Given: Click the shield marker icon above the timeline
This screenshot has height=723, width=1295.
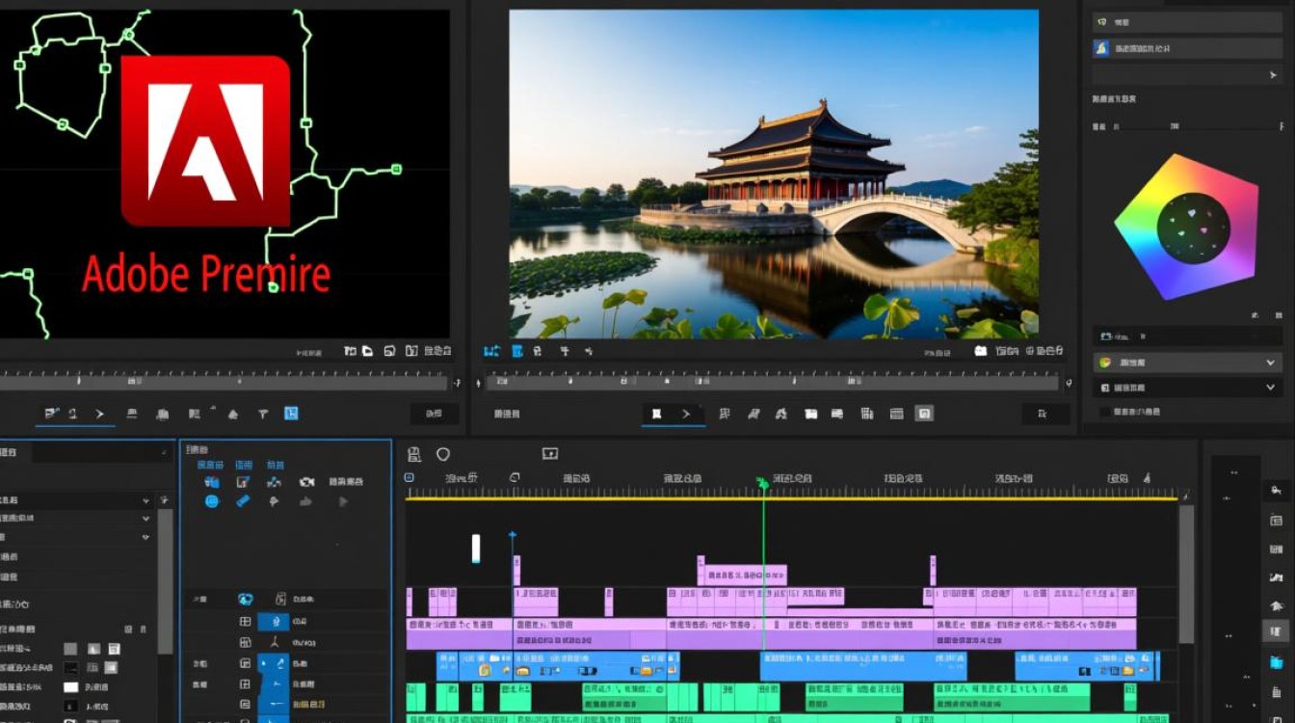Looking at the screenshot, I should tap(443, 454).
